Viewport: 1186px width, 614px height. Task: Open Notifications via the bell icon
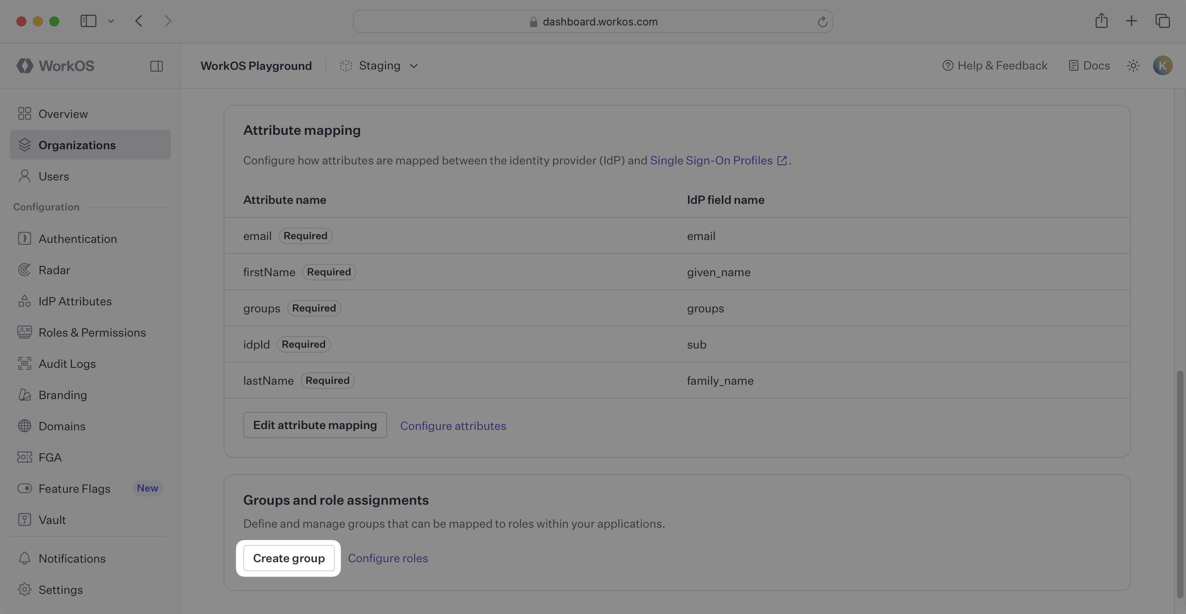tap(25, 558)
